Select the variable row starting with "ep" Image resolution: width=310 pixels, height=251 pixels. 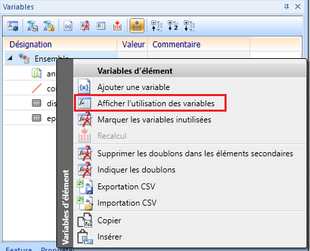click(31, 118)
